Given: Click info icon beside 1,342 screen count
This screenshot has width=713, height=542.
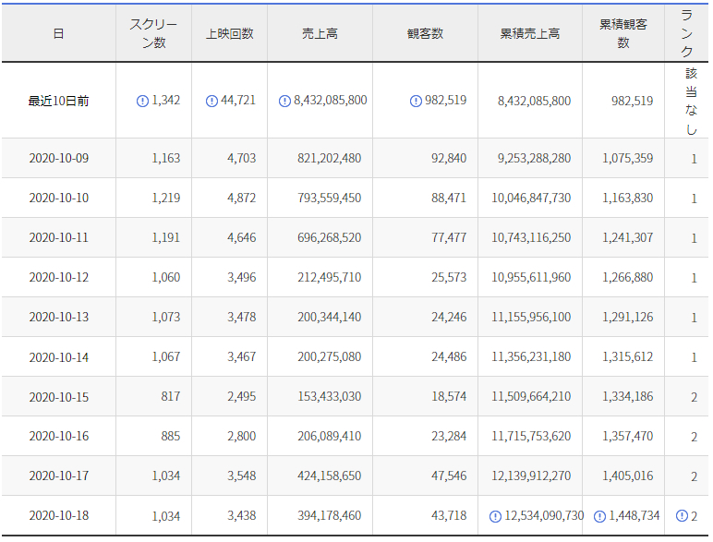Looking at the screenshot, I should click(142, 101).
